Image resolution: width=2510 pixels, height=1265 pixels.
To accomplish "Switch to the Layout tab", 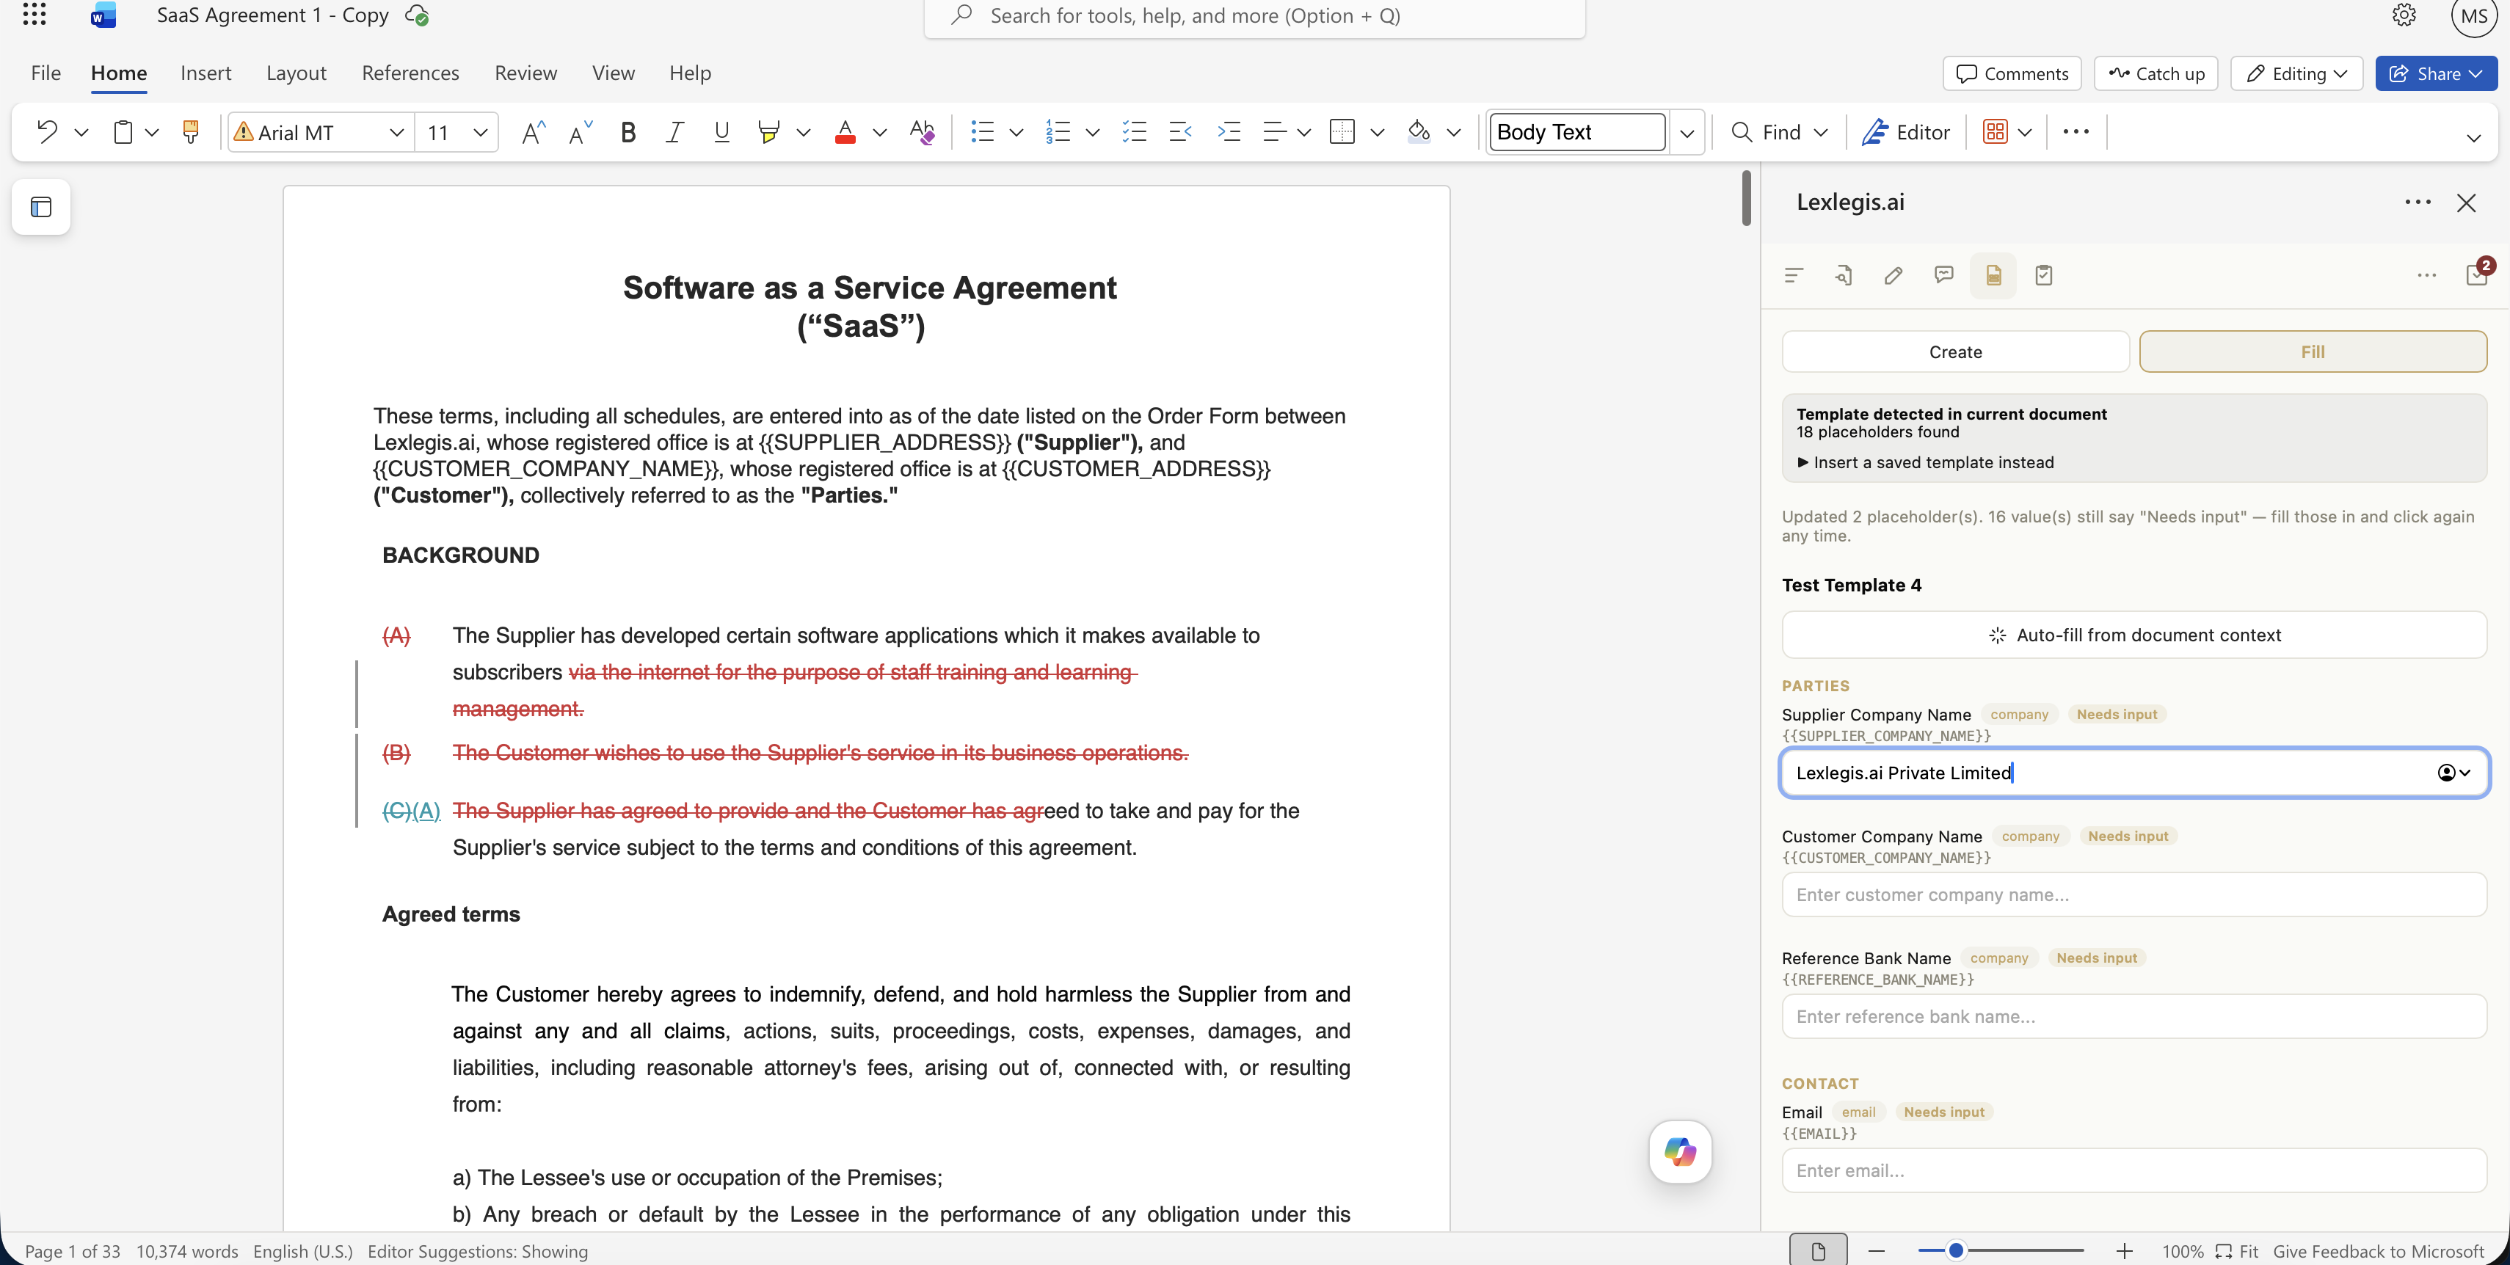I will pos(297,73).
